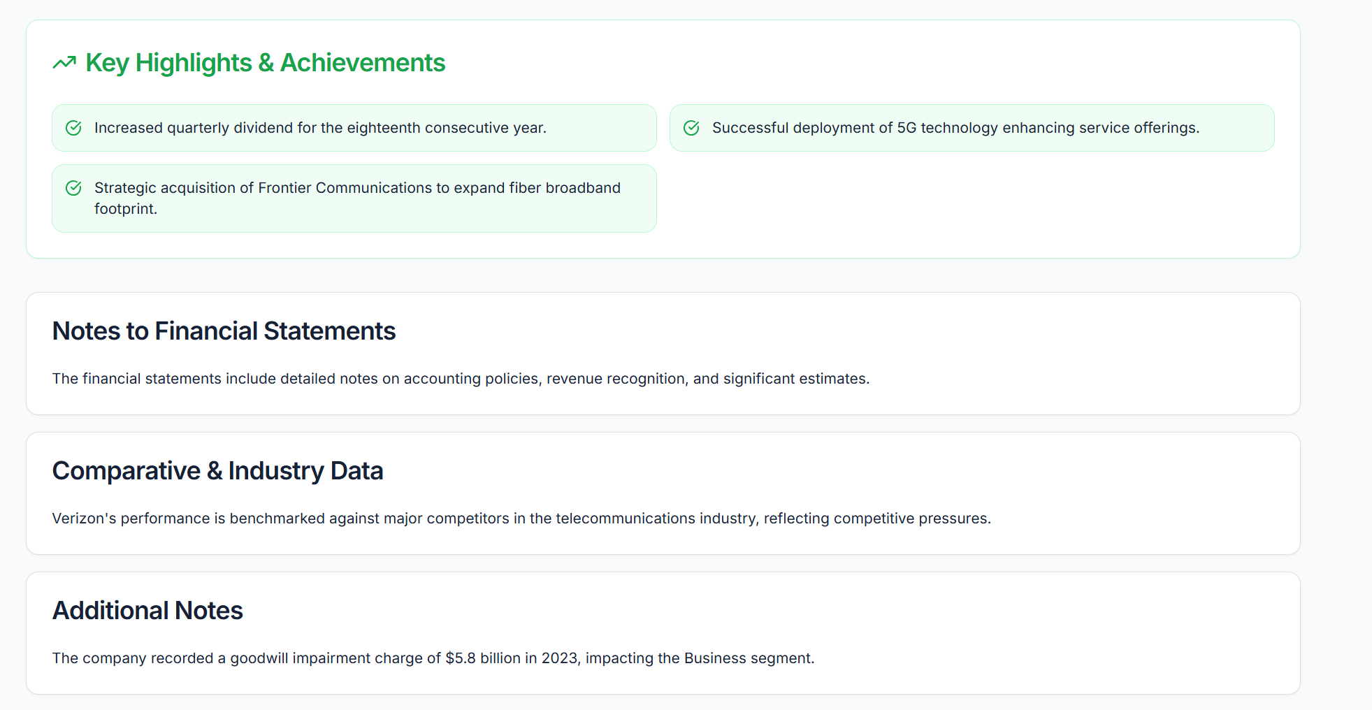Click the word 'Verizon's' in the comparative paragraph

coord(84,519)
